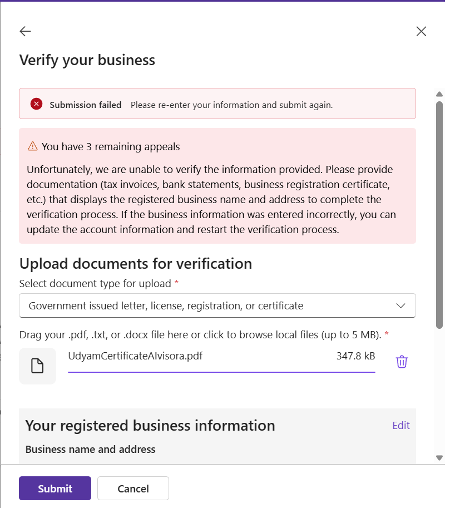Image resolution: width=455 pixels, height=508 pixels.
Task: Close the Verify your business dialog
Action: pos(421,31)
